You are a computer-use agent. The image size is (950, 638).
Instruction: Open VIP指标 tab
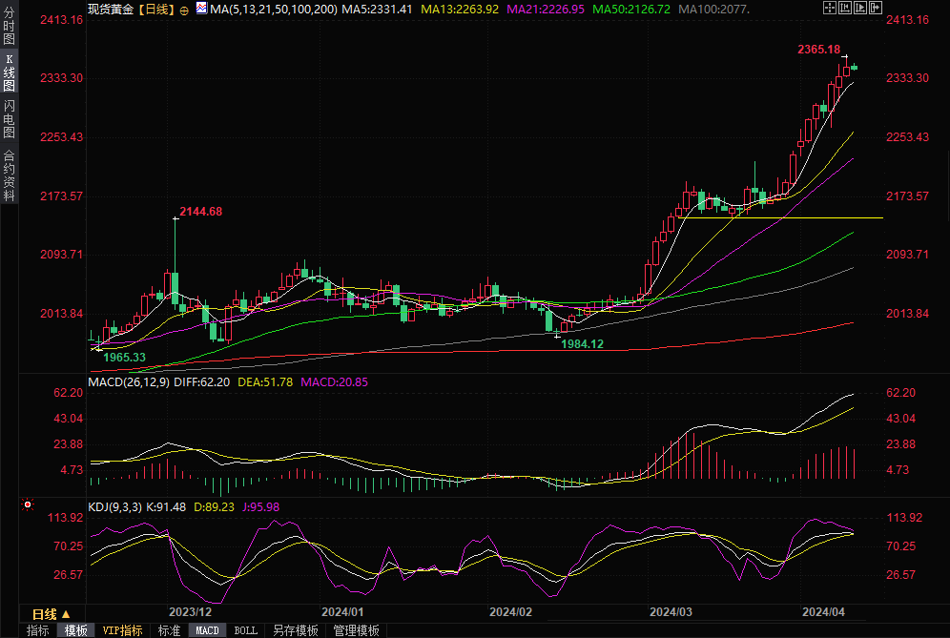tap(122, 630)
